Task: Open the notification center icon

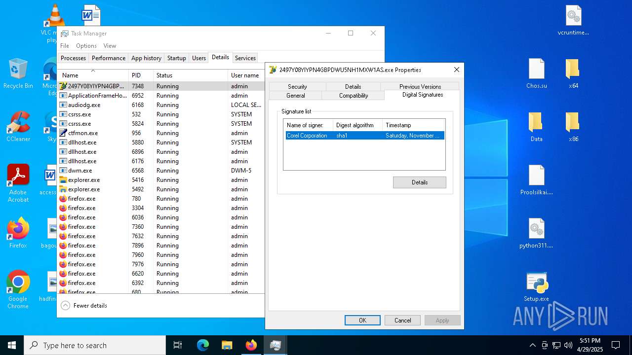Action: tap(616, 345)
